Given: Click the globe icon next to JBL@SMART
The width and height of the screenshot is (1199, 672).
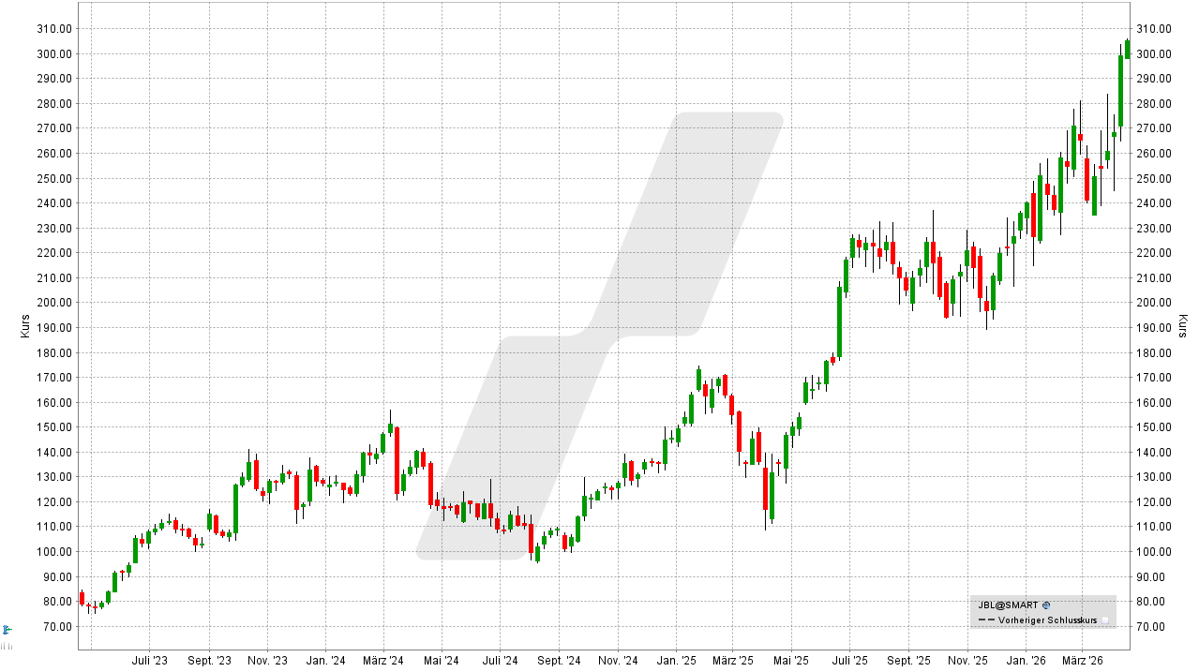Looking at the screenshot, I should (x=1048, y=605).
